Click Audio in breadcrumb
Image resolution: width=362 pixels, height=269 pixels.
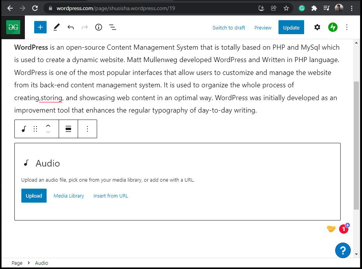[42, 263]
